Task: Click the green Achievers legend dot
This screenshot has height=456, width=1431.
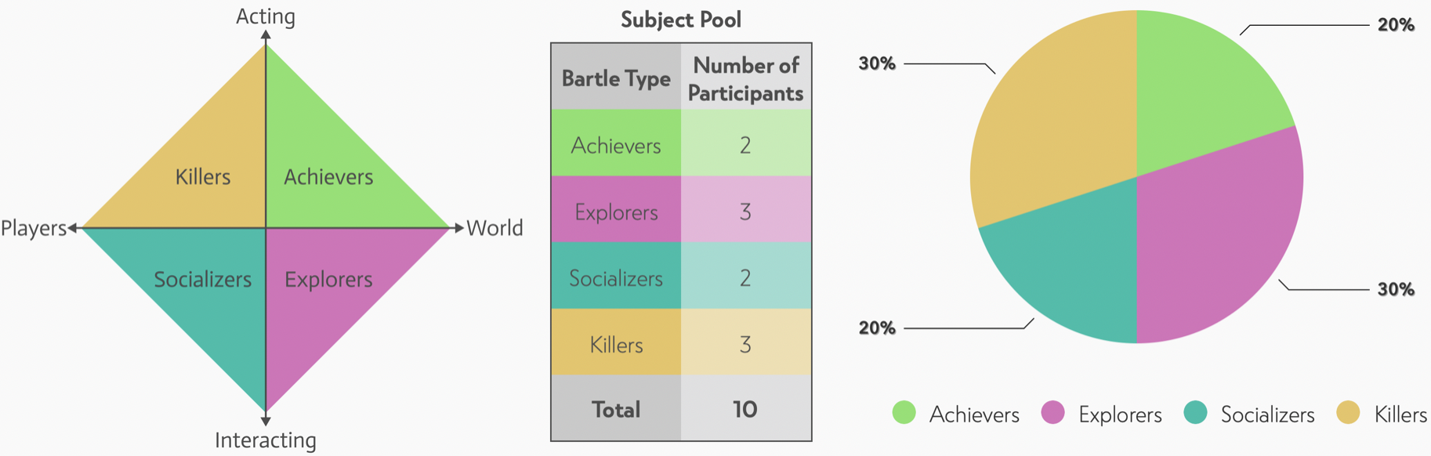Action: (x=904, y=412)
